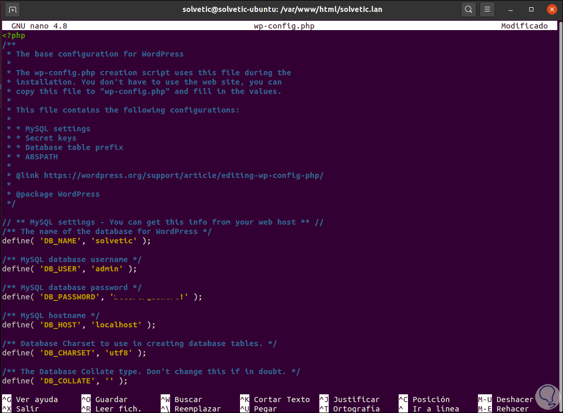Click the '^X Salir' shortcut
563x413 pixels.
[x=20, y=409]
